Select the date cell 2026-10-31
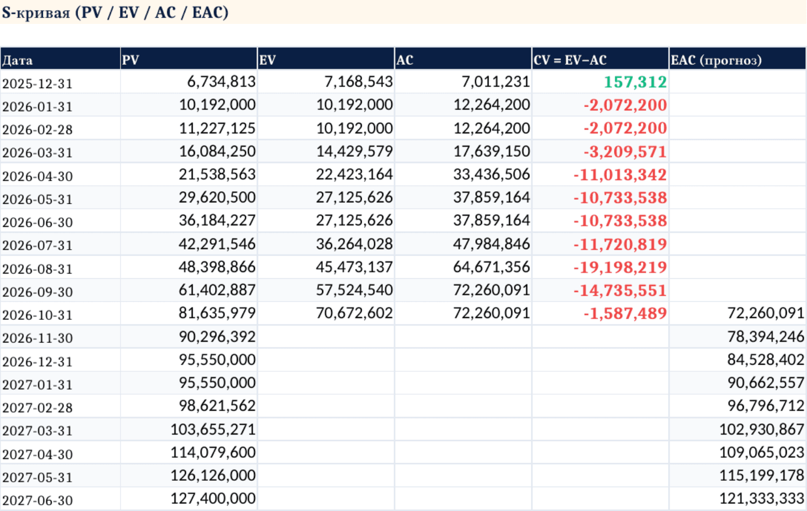The image size is (807, 511). click(x=37, y=315)
